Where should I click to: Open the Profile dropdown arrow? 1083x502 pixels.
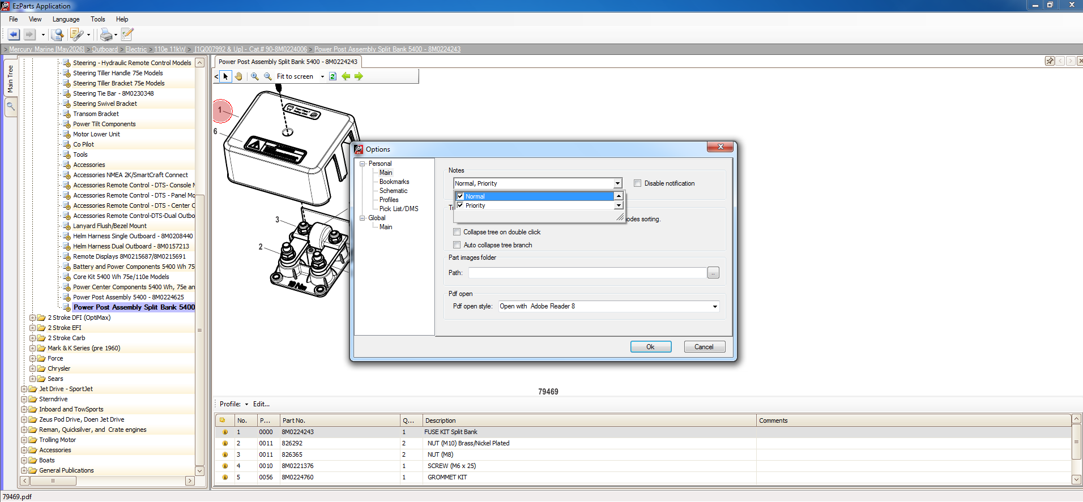[246, 404]
